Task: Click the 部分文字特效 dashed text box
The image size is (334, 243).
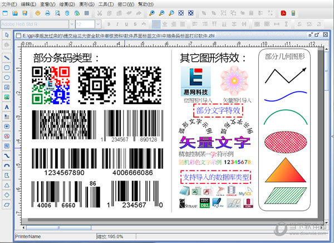Action: [218, 110]
